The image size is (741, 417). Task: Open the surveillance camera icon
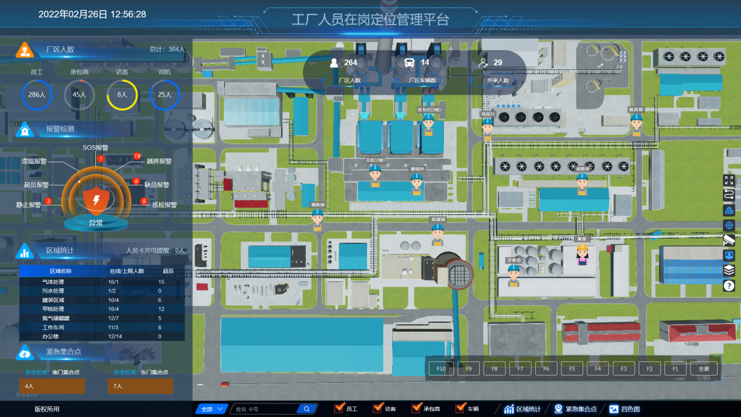tap(729, 240)
